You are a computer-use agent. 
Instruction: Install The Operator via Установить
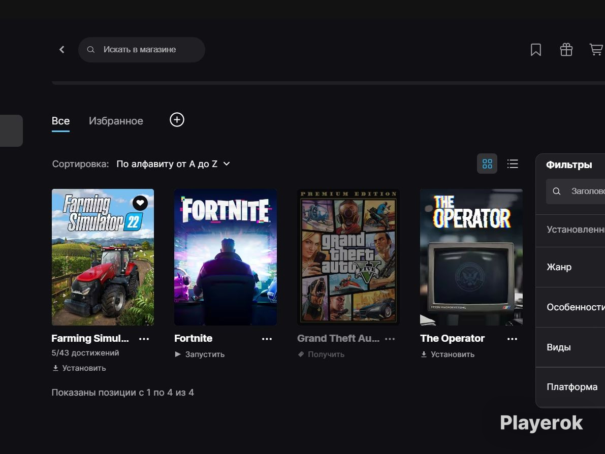tap(448, 354)
